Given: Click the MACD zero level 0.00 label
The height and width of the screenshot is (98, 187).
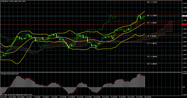Looking at the screenshot, I should pyautogui.click(x=184, y=87).
